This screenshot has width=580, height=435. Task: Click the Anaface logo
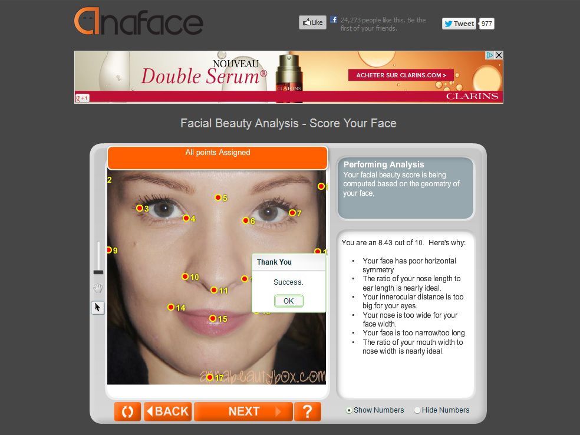(139, 21)
